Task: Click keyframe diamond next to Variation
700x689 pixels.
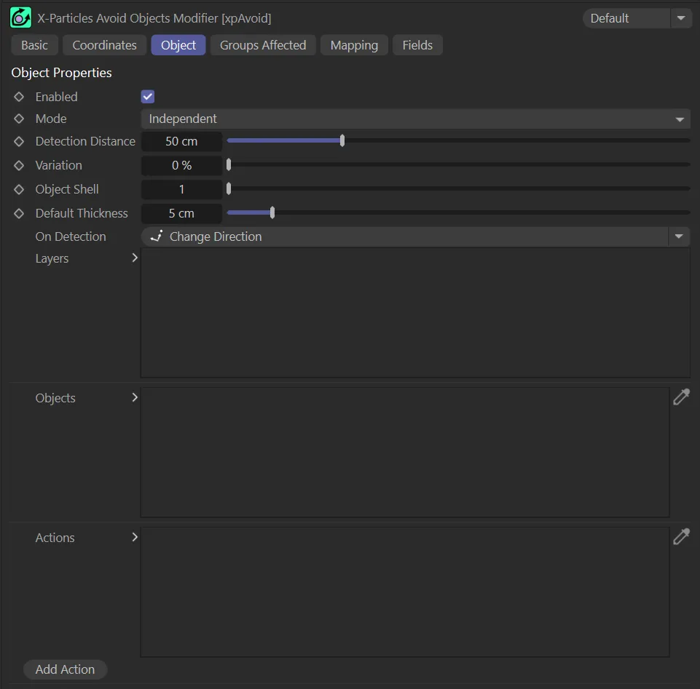Action: tap(19, 165)
